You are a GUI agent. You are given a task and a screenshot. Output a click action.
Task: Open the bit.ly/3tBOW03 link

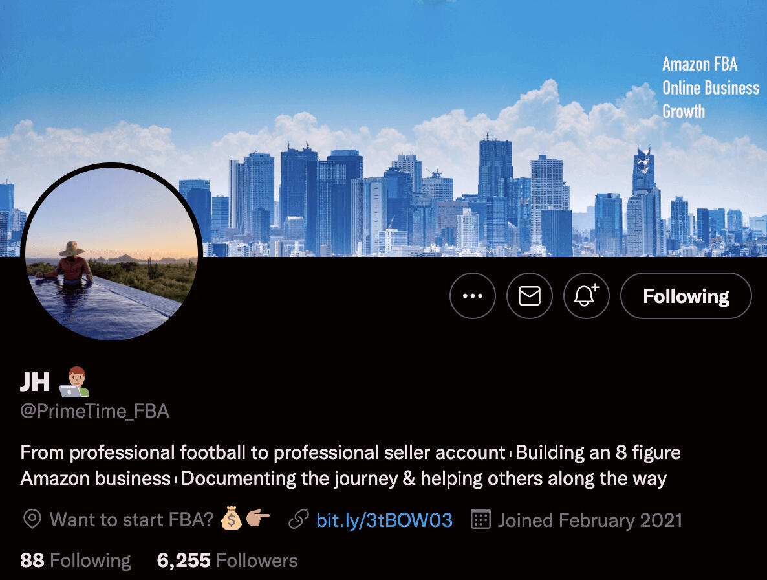(x=384, y=520)
